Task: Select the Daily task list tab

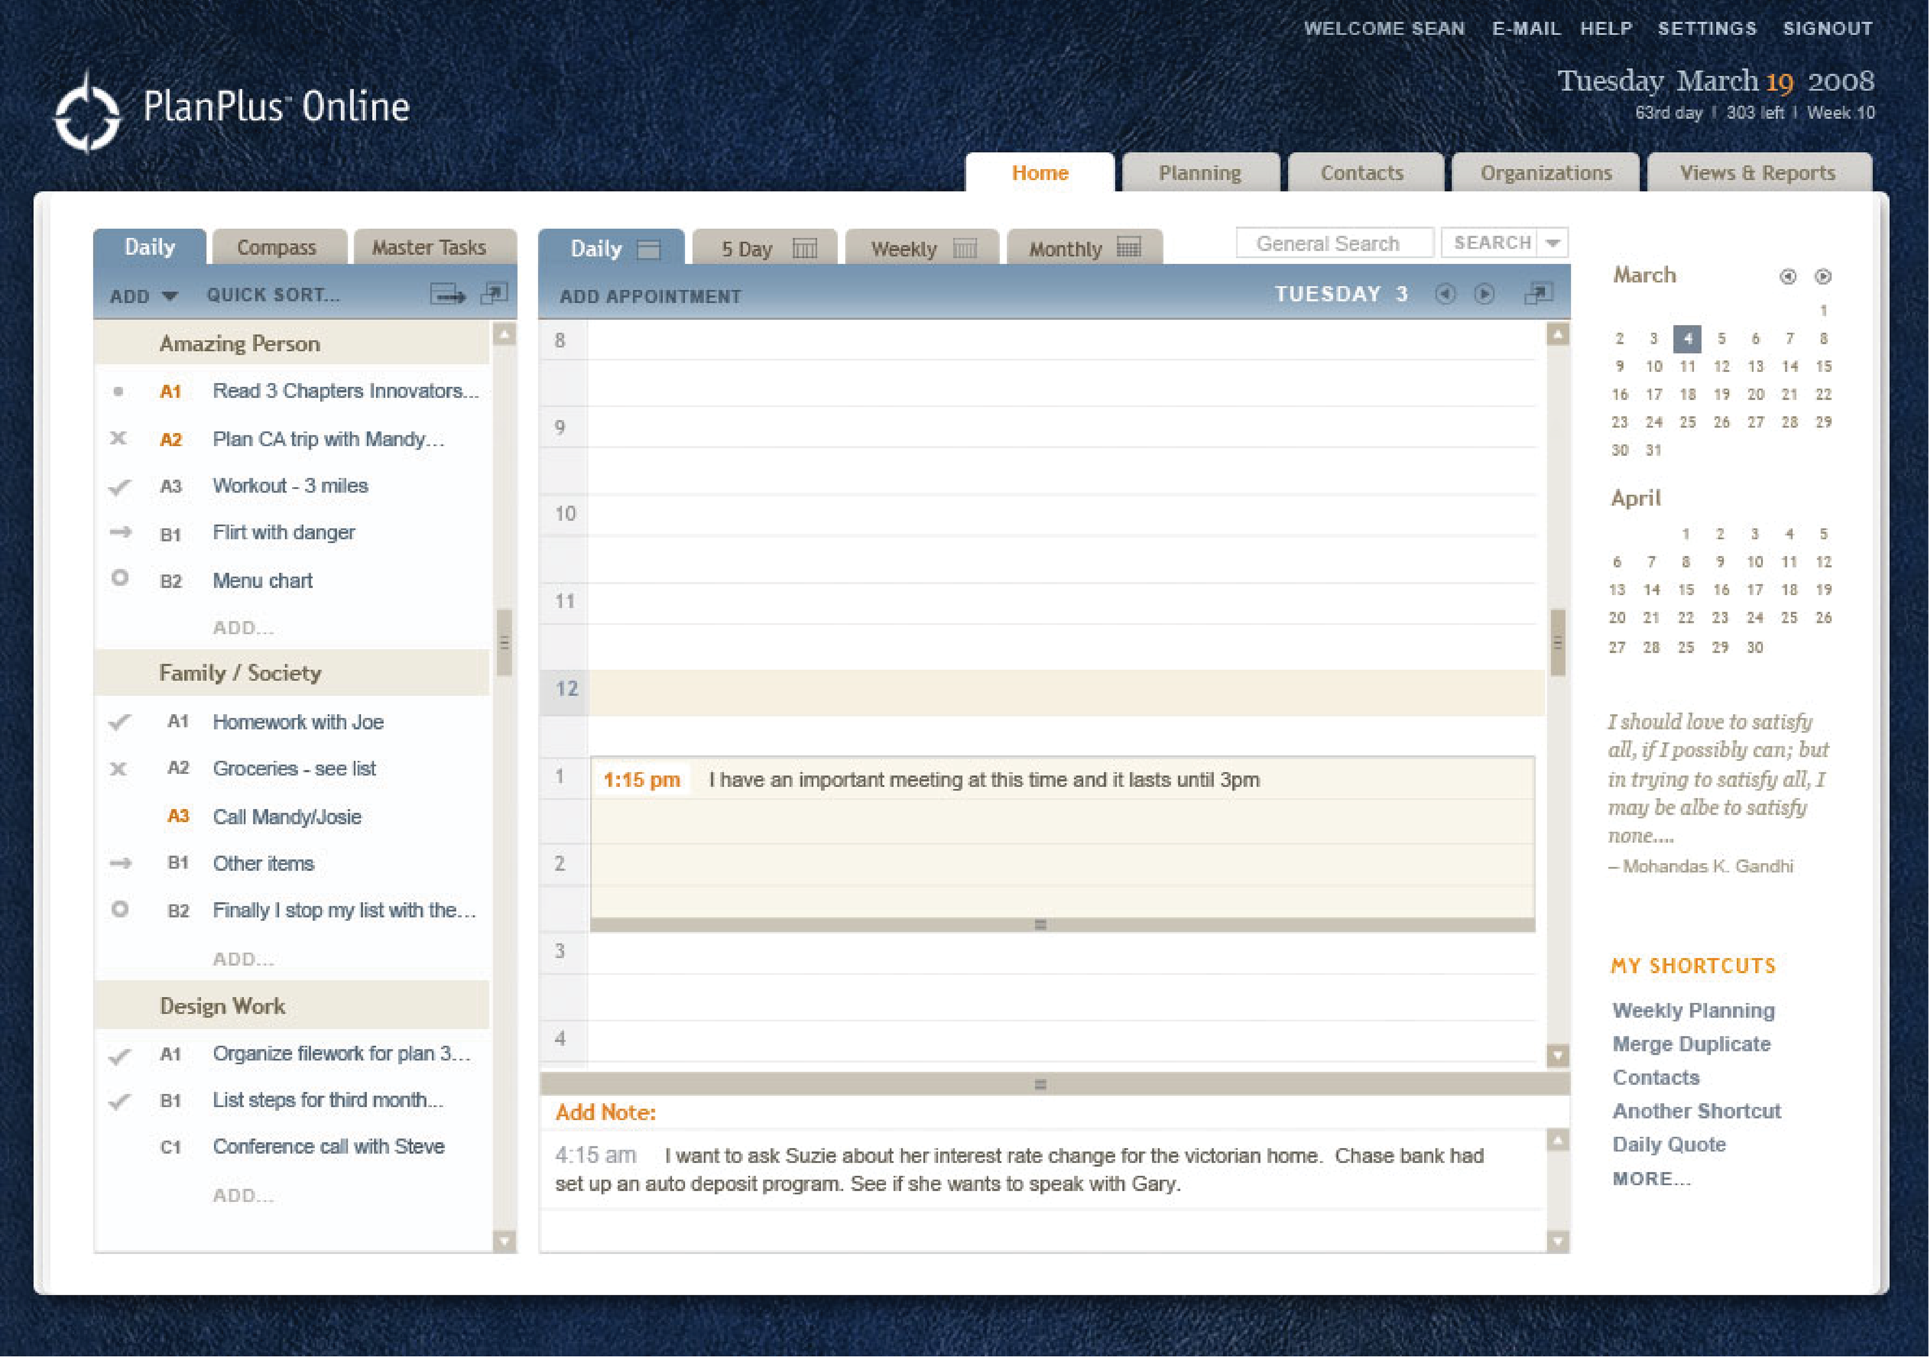Action: (x=150, y=247)
